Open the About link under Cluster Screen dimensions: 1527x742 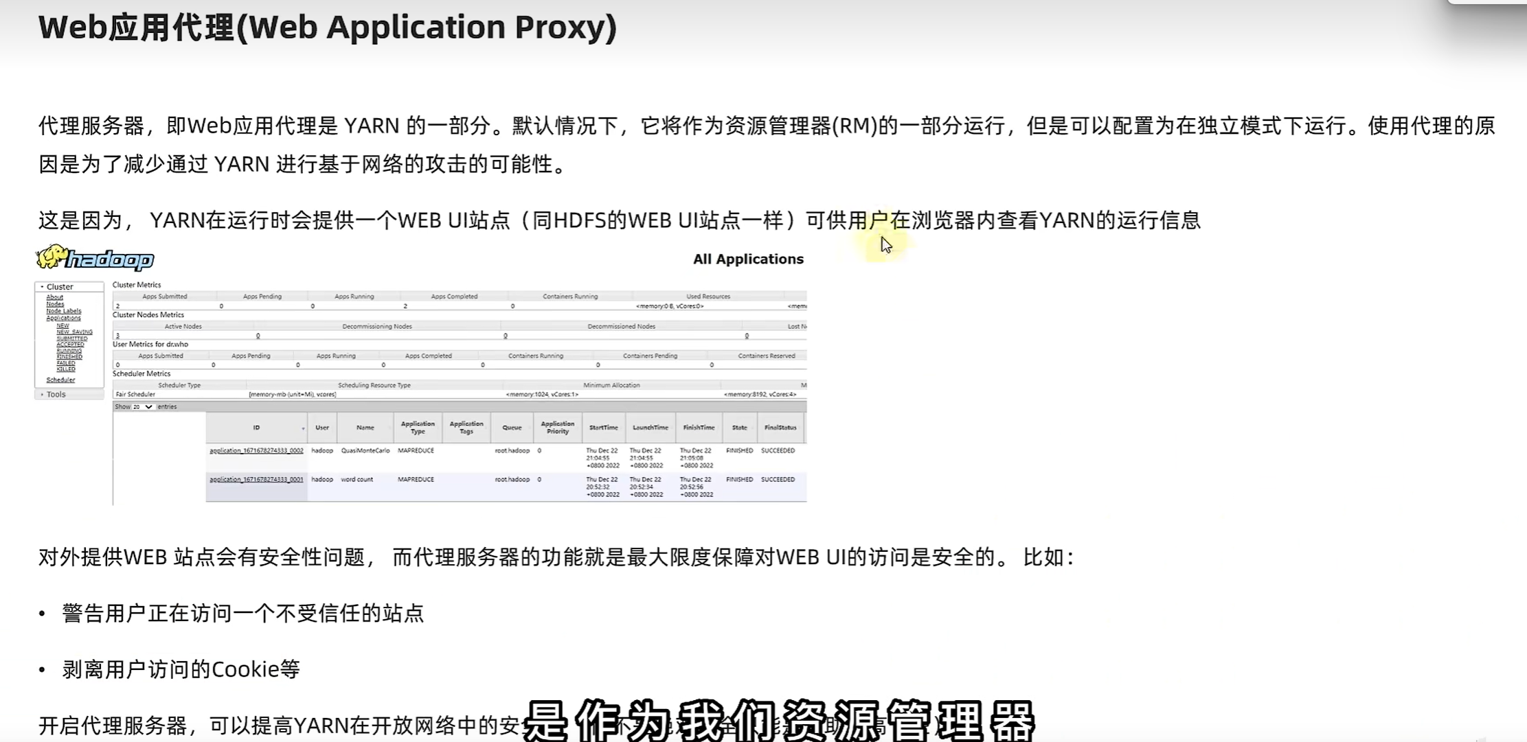54,297
